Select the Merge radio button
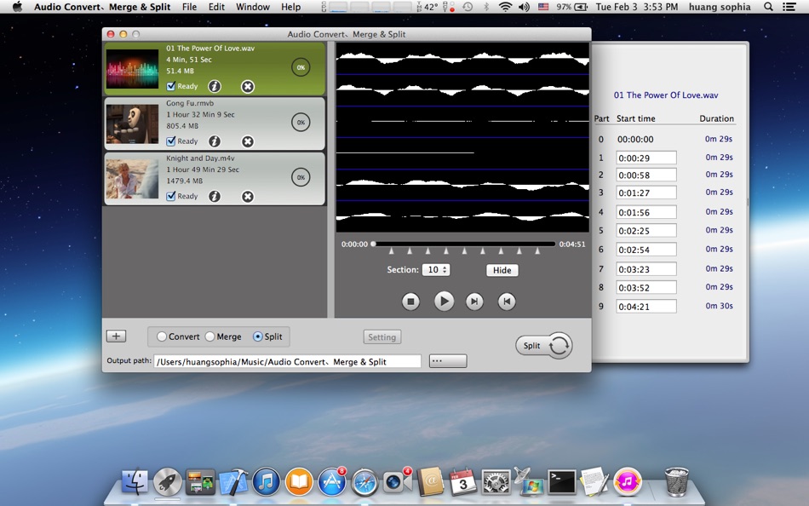 [210, 336]
